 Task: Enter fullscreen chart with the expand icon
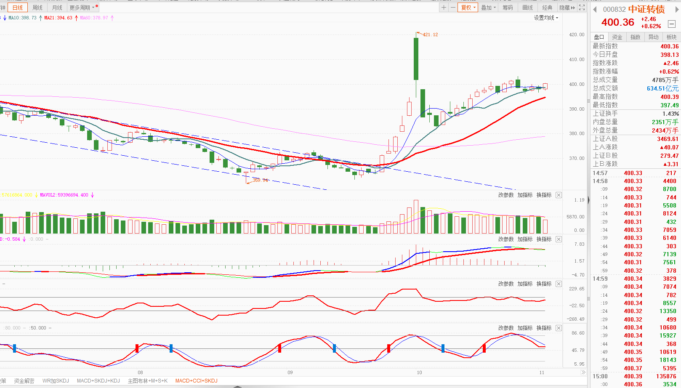tap(582, 8)
